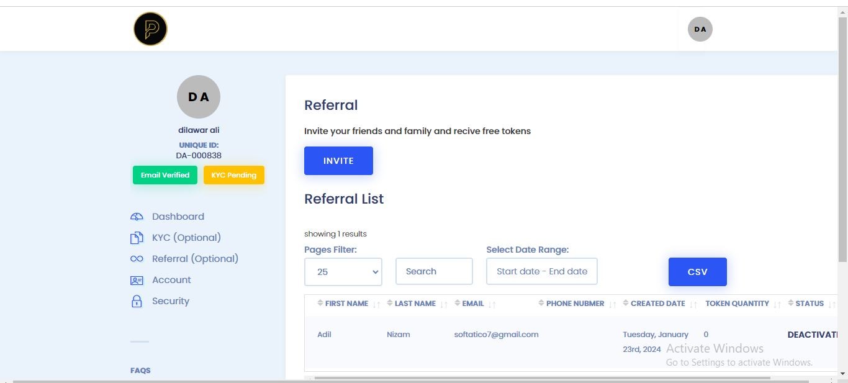Click the Security padlock icon
This screenshot has width=848, height=383.
(x=137, y=301)
